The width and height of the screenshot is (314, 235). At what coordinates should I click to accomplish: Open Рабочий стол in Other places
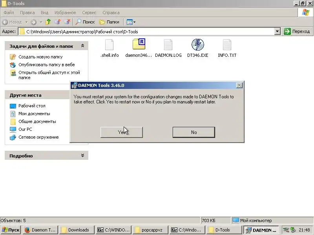point(32,106)
